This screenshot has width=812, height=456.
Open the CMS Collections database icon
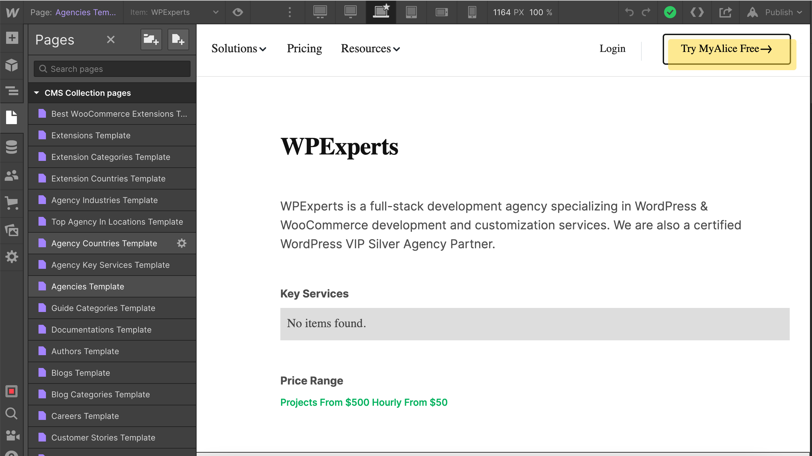pyautogui.click(x=12, y=147)
